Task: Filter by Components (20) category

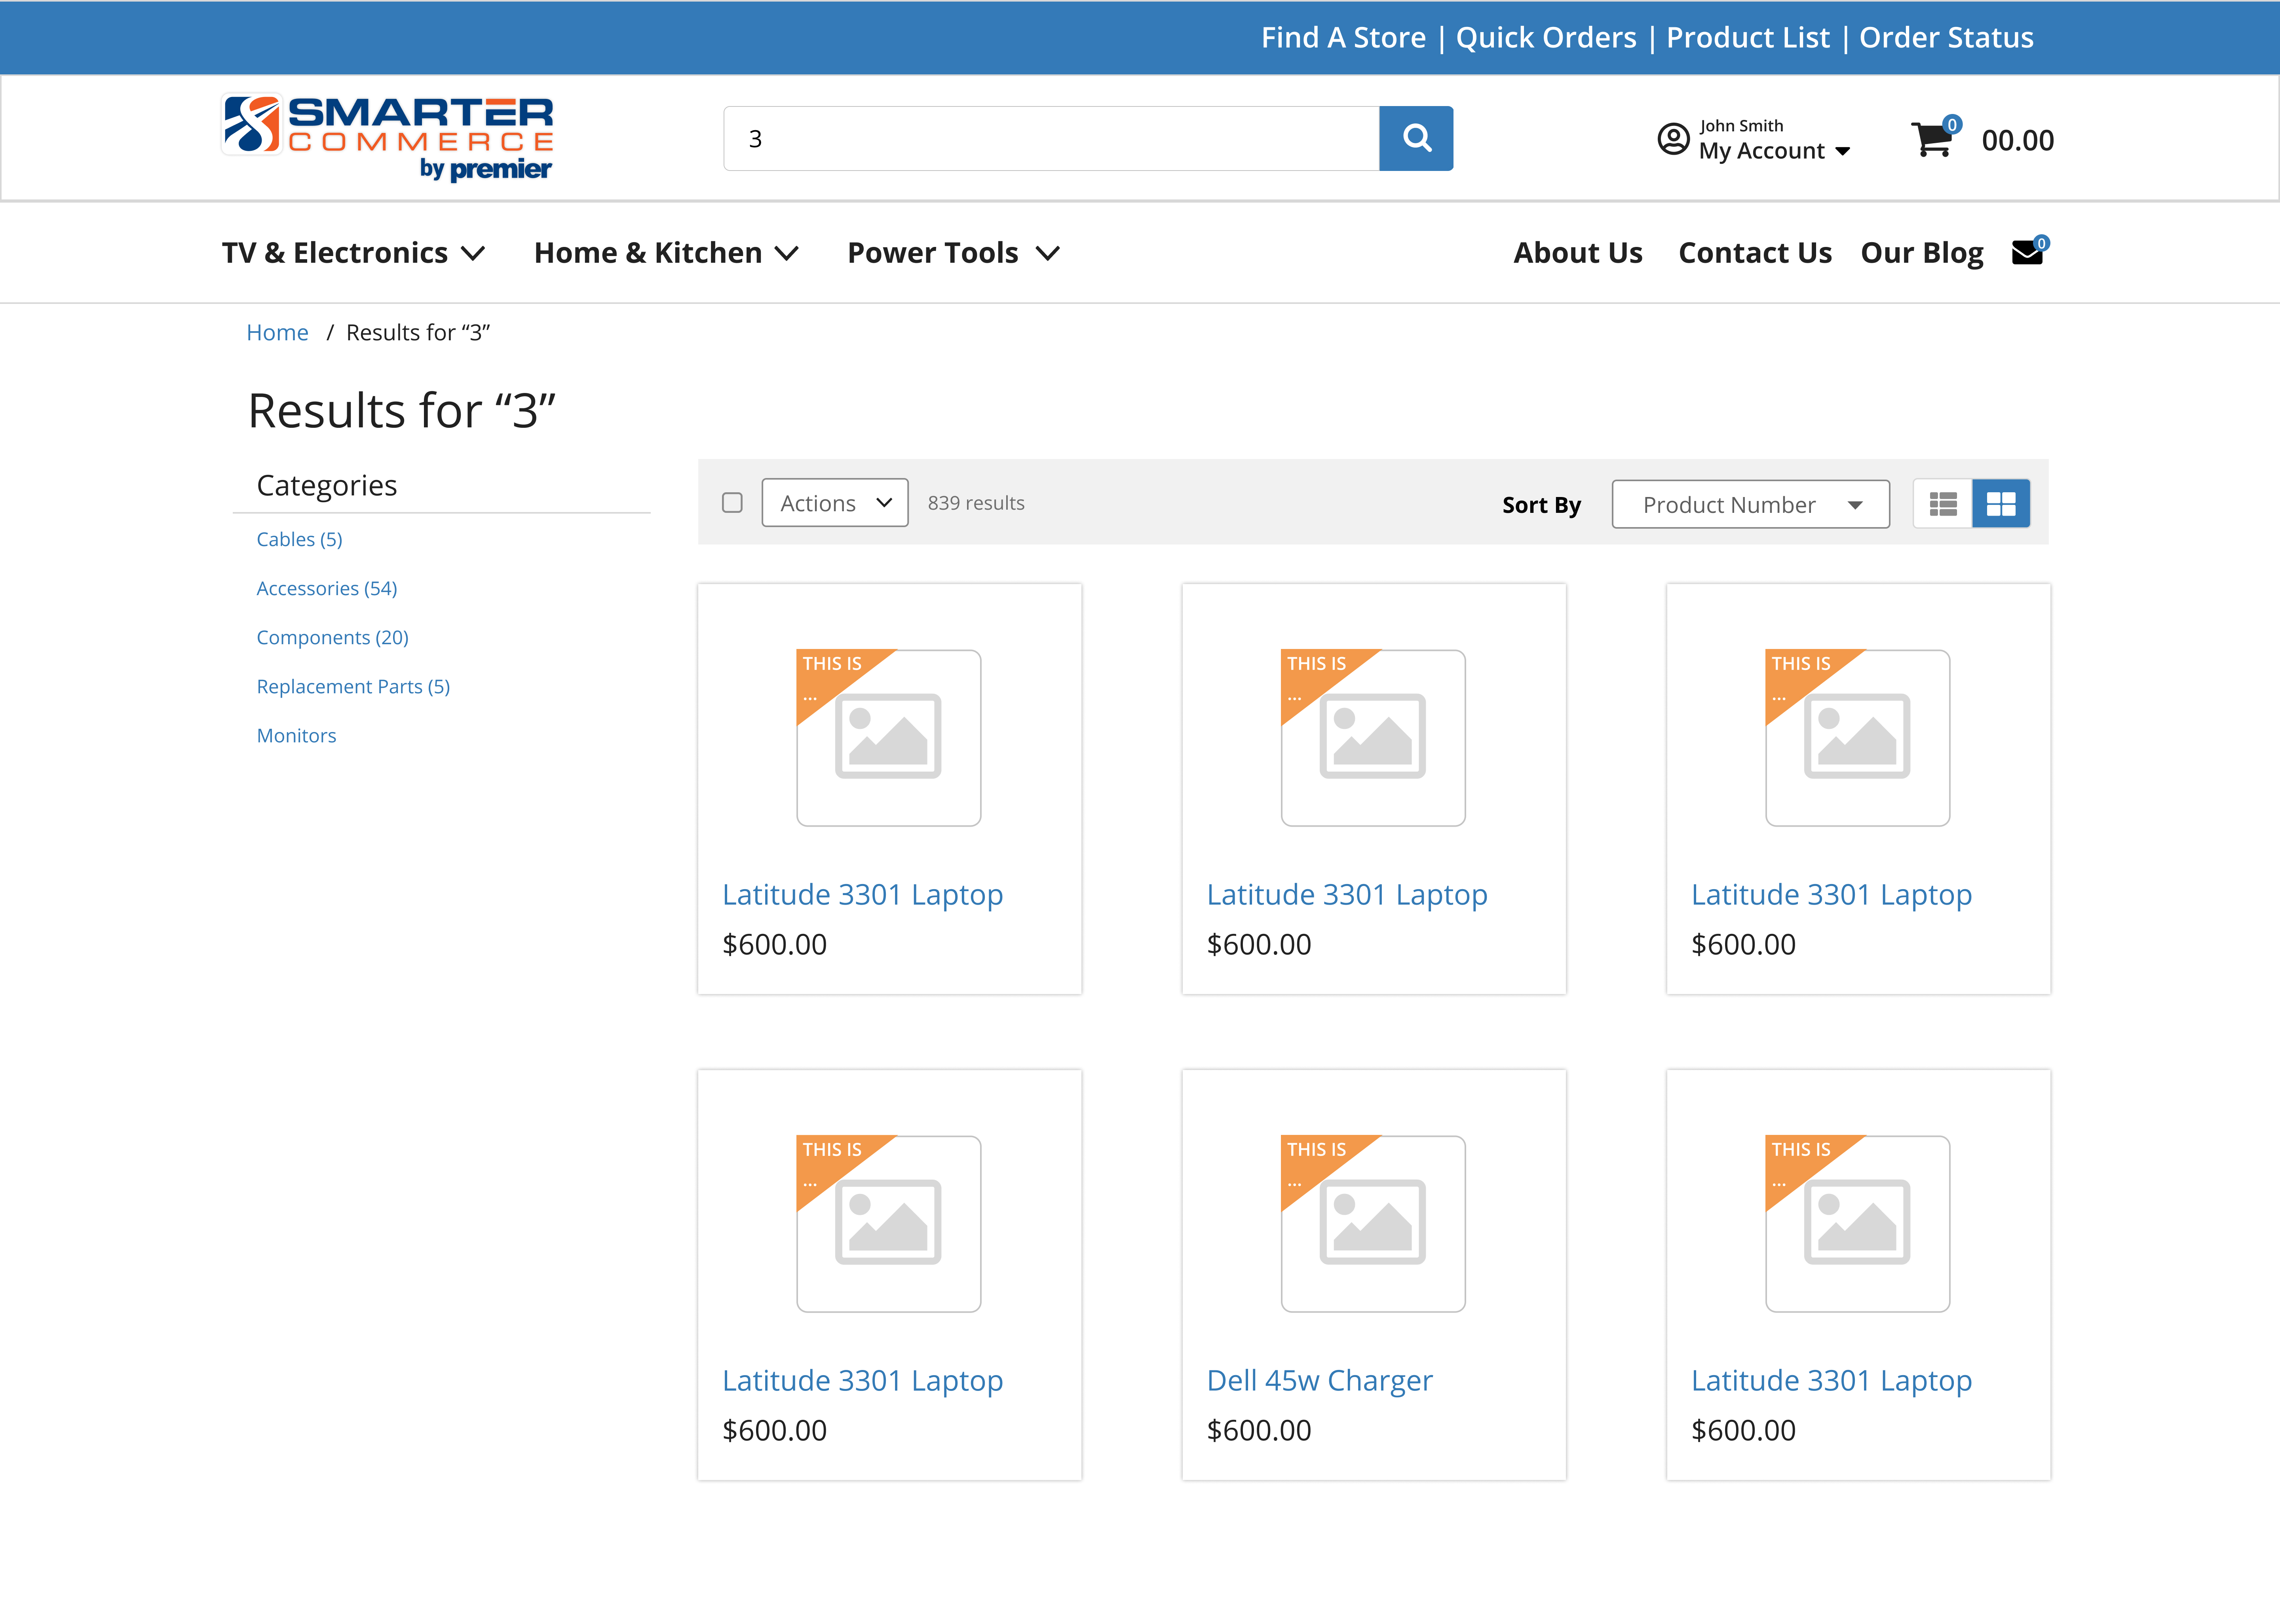Action: pos(332,637)
